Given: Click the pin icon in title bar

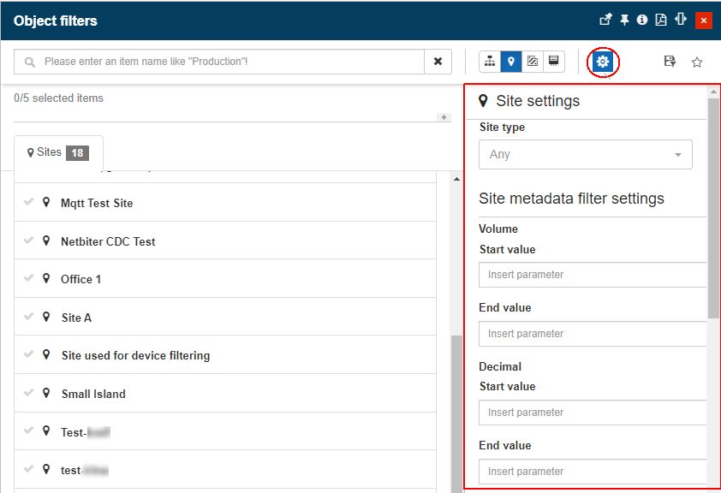Looking at the screenshot, I should pyautogui.click(x=624, y=20).
